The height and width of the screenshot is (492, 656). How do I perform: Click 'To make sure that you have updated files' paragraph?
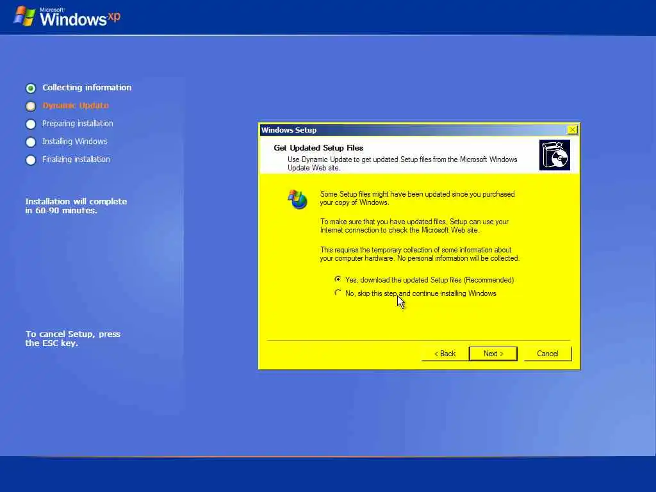pos(414,226)
